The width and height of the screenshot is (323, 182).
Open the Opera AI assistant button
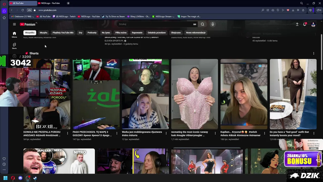click(x=319, y=10)
